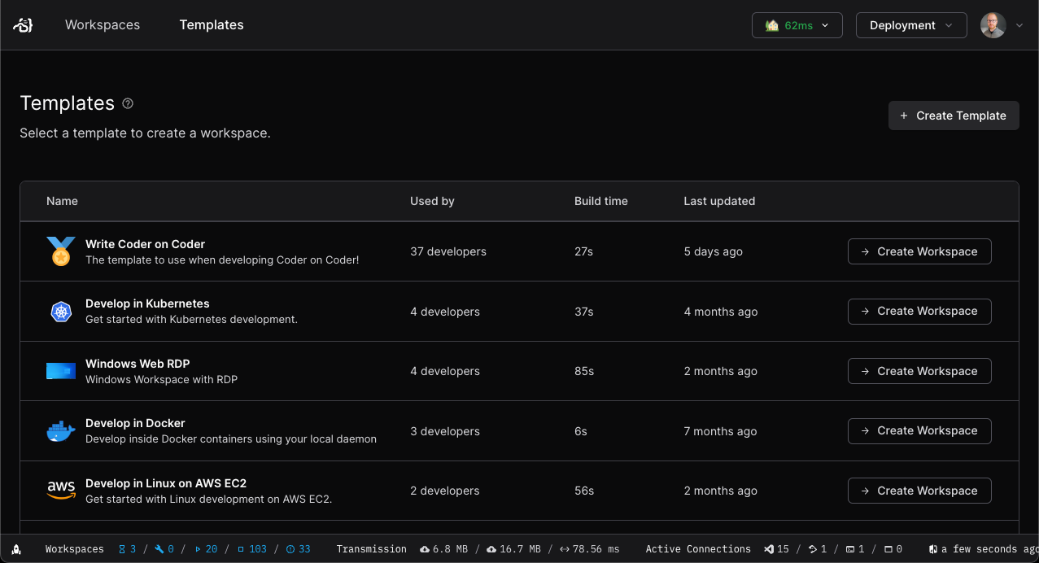Open the latency dropdown showing 62ms

click(797, 25)
